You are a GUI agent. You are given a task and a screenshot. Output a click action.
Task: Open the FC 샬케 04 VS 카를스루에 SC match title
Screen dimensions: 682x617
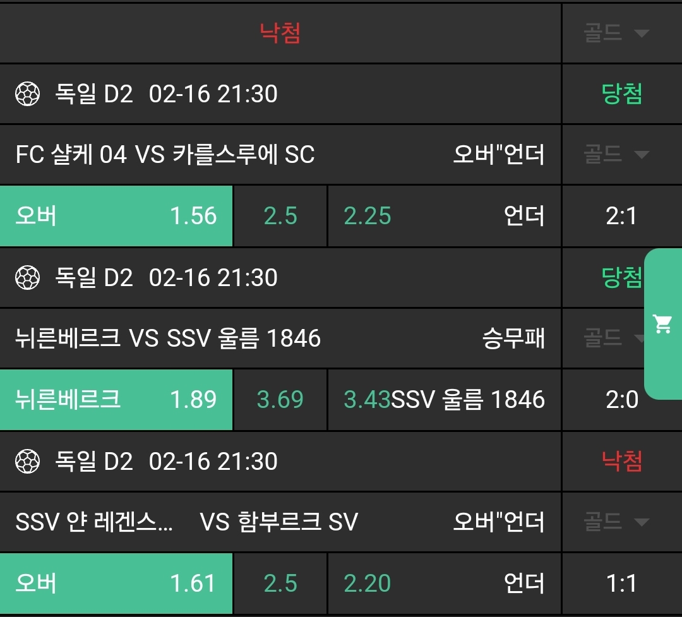[165, 155]
